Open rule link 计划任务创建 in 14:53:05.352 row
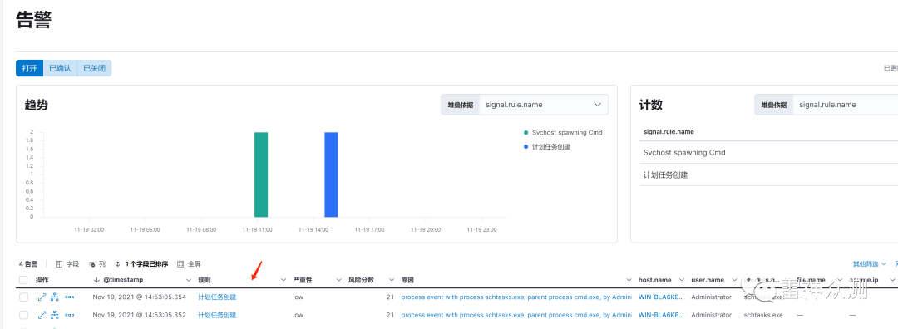Screen dimensions: 898x329 pos(217,315)
